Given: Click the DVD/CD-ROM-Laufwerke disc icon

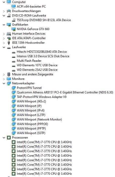Looking at the screenshot, I should click(x=9, y=16).
